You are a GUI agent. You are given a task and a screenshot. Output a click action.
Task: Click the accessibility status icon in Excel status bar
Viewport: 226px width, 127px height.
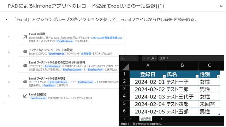(134, 124)
